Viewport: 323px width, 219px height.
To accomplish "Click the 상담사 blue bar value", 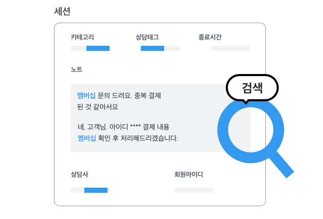I will [x=96, y=190].
